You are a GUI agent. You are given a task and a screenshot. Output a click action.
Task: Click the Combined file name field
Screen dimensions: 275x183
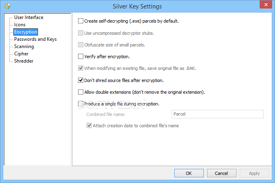click(218, 114)
